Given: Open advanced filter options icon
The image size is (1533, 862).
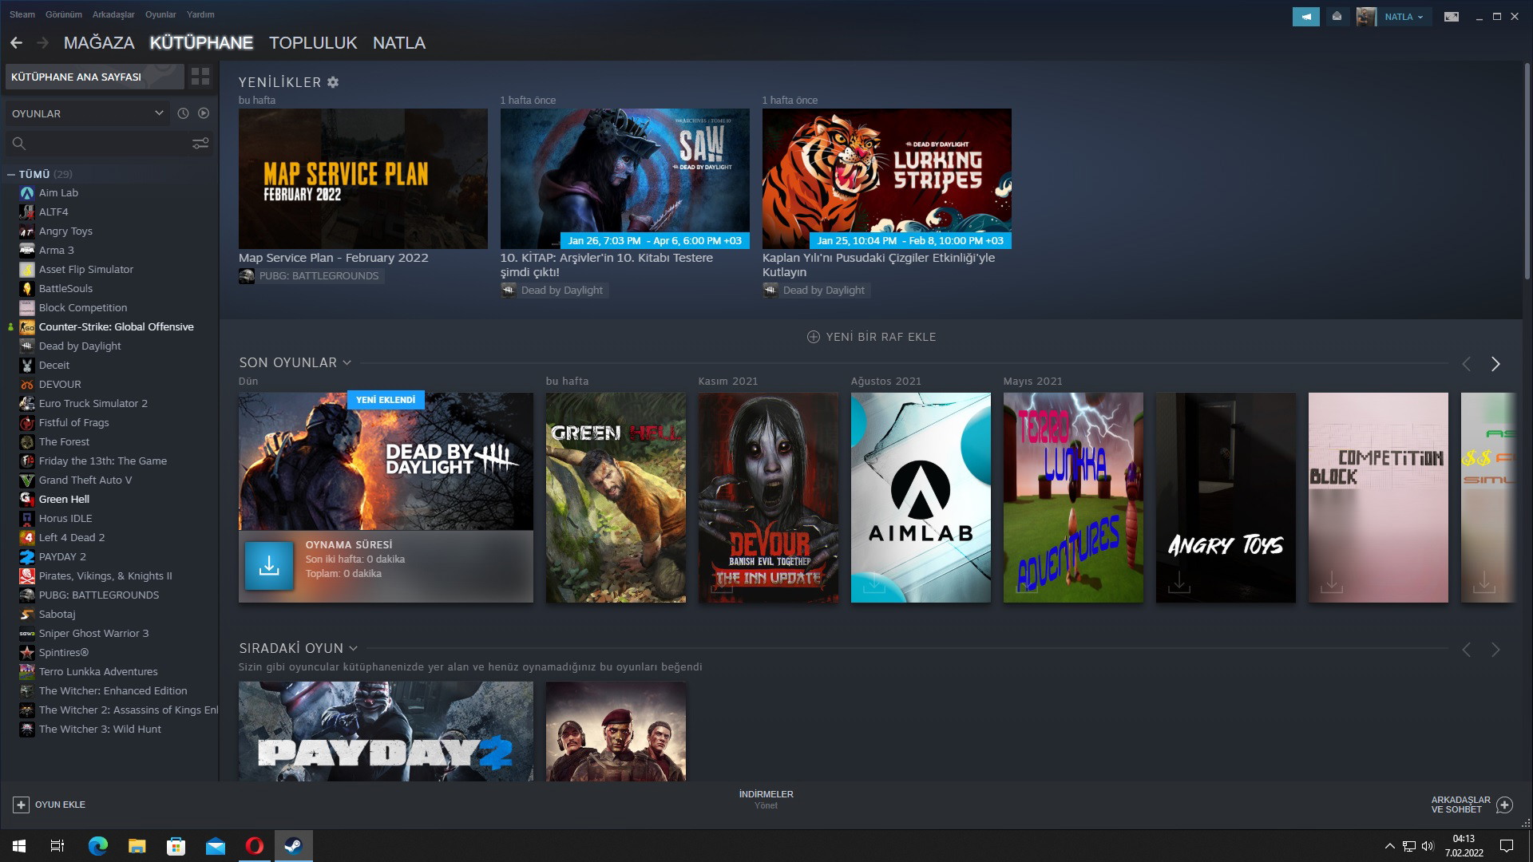Looking at the screenshot, I should click(200, 144).
